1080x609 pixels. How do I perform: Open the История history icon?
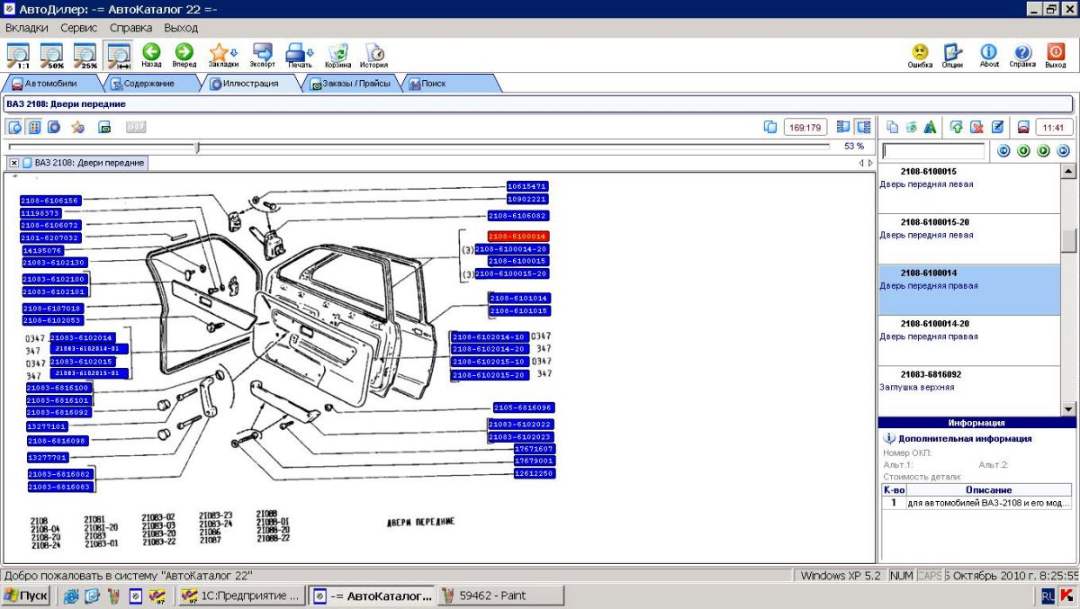click(374, 56)
